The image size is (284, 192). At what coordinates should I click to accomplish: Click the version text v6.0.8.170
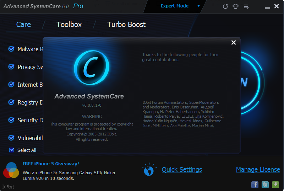92,105
